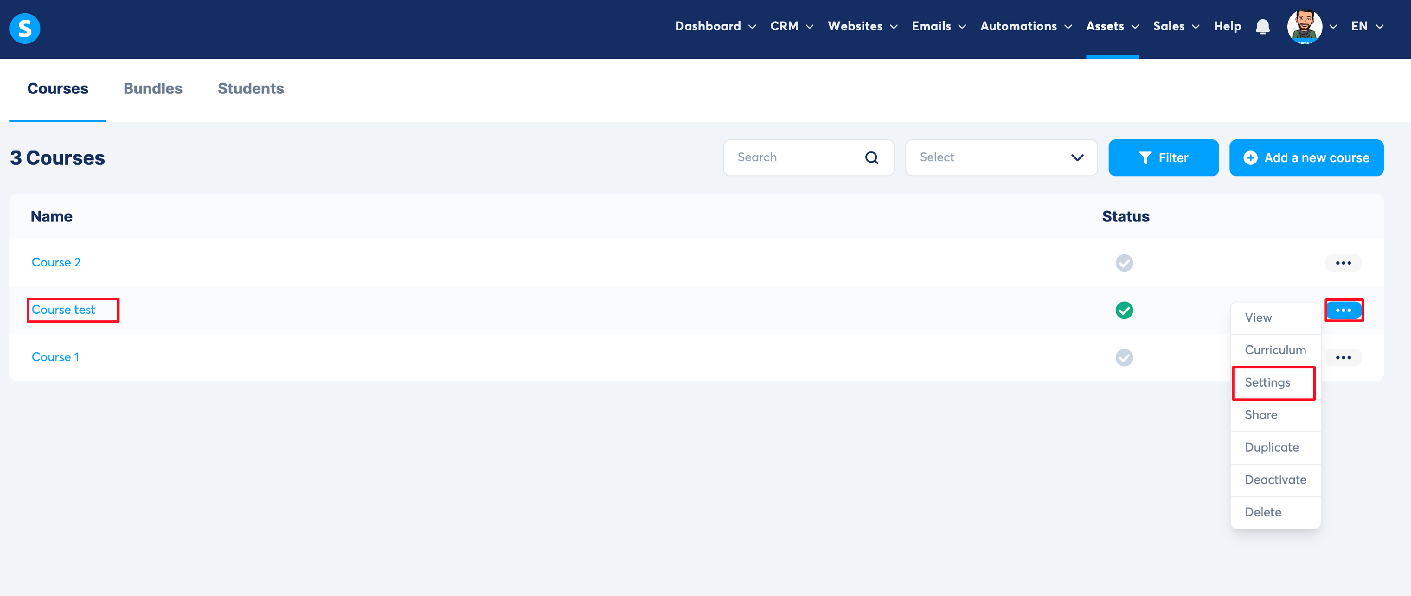Open the notifications bell
Image resolution: width=1411 pixels, height=596 pixels.
(x=1262, y=27)
